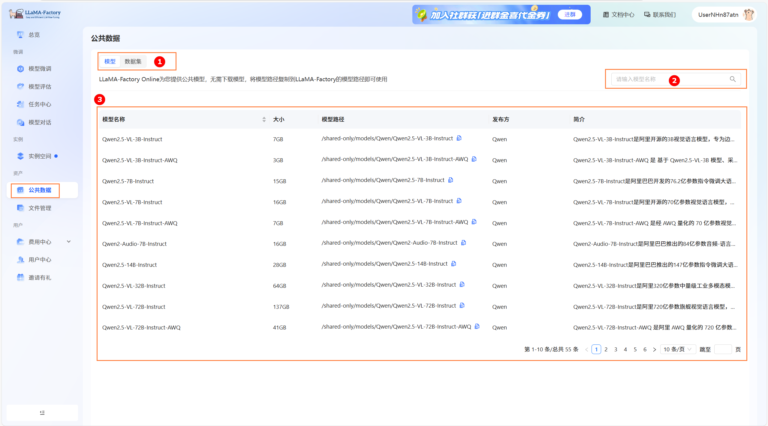Go to page 3 of results
This screenshot has width=768, height=426.
point(616,349)
